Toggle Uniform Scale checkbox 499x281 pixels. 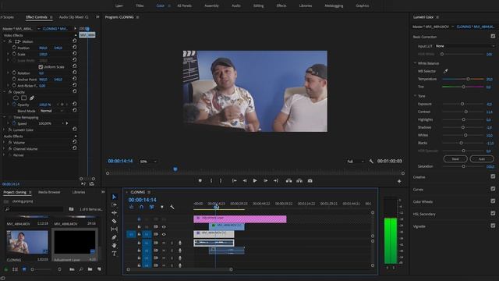point(41,67)
